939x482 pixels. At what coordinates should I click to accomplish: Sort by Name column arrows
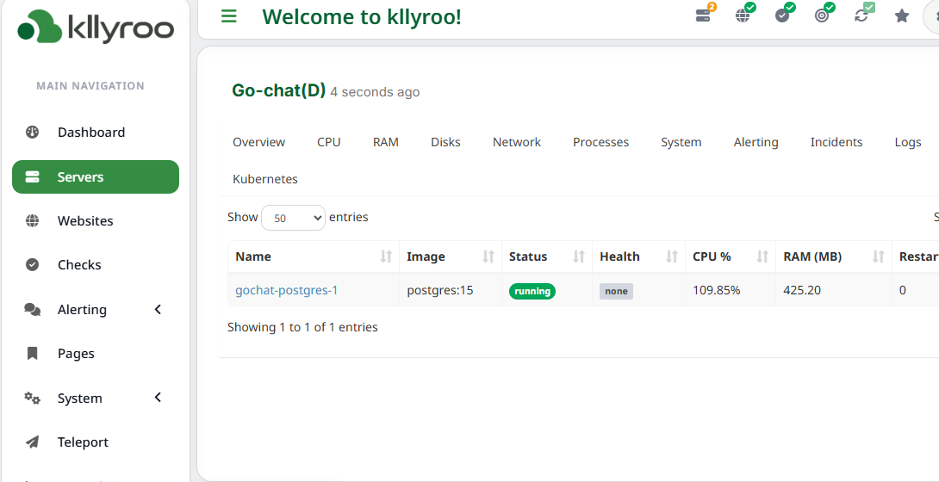tap(386, 256)
